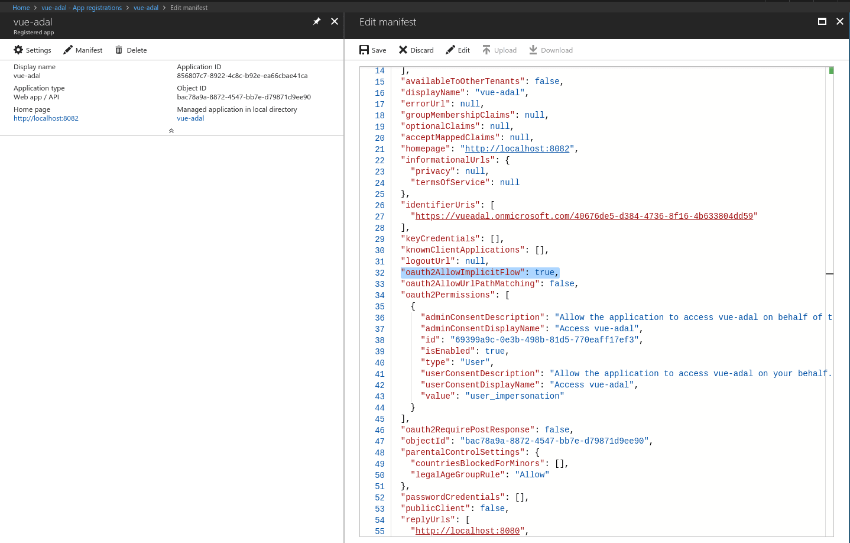This screenshot has height=543, width=850.
Task: Click the "objectId" key on line 47
Action: point(426,441)
